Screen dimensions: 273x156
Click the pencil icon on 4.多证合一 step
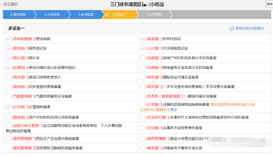click(x=107, y=15)
